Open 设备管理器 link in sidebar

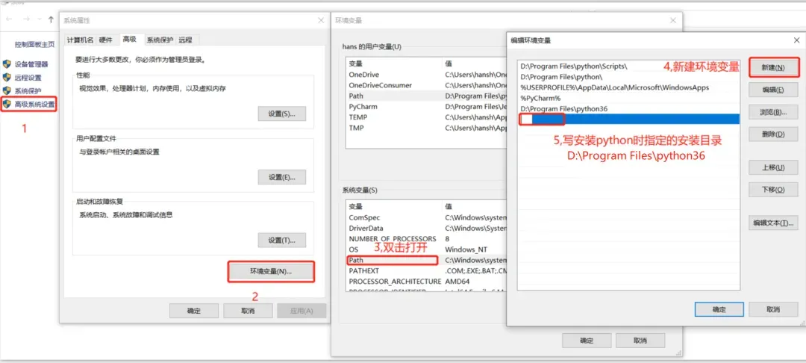[31, 64]
